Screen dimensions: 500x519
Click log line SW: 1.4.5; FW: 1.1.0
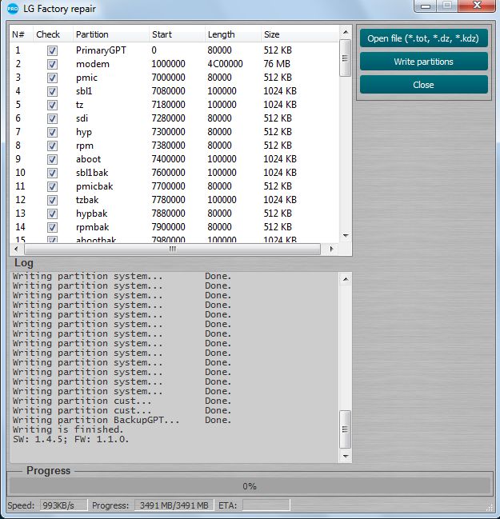coord(70,439)
